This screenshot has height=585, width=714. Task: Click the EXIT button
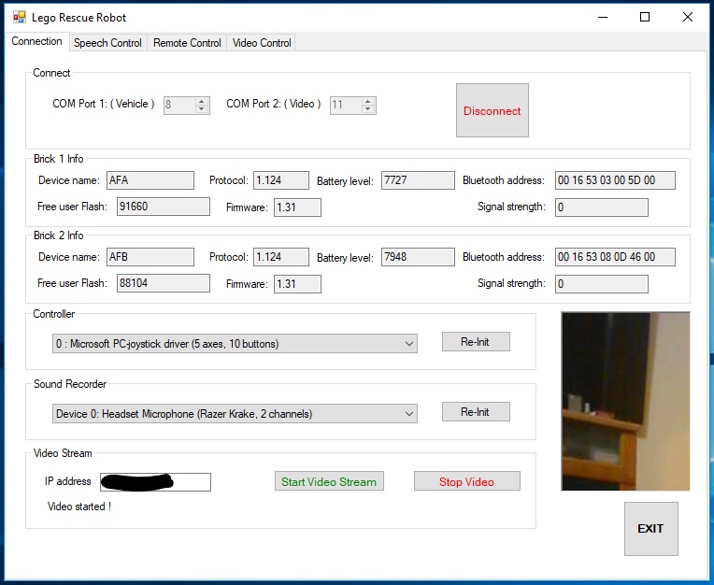[650, 529]
